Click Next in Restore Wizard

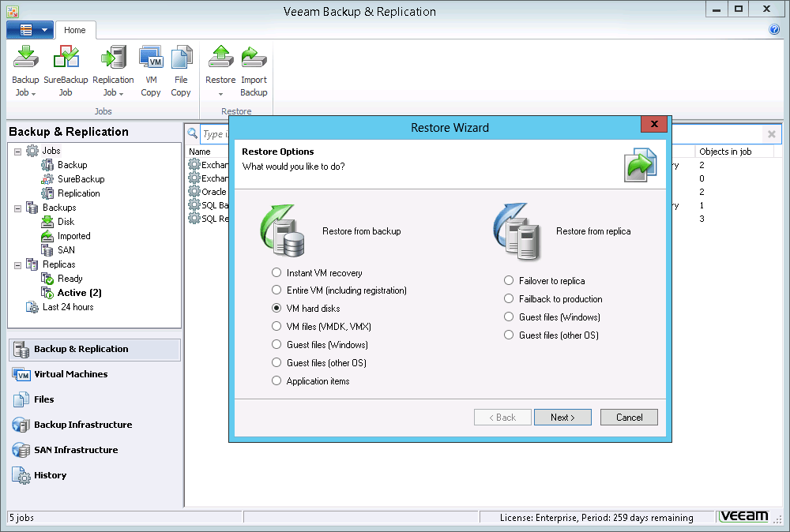(562, 418)
